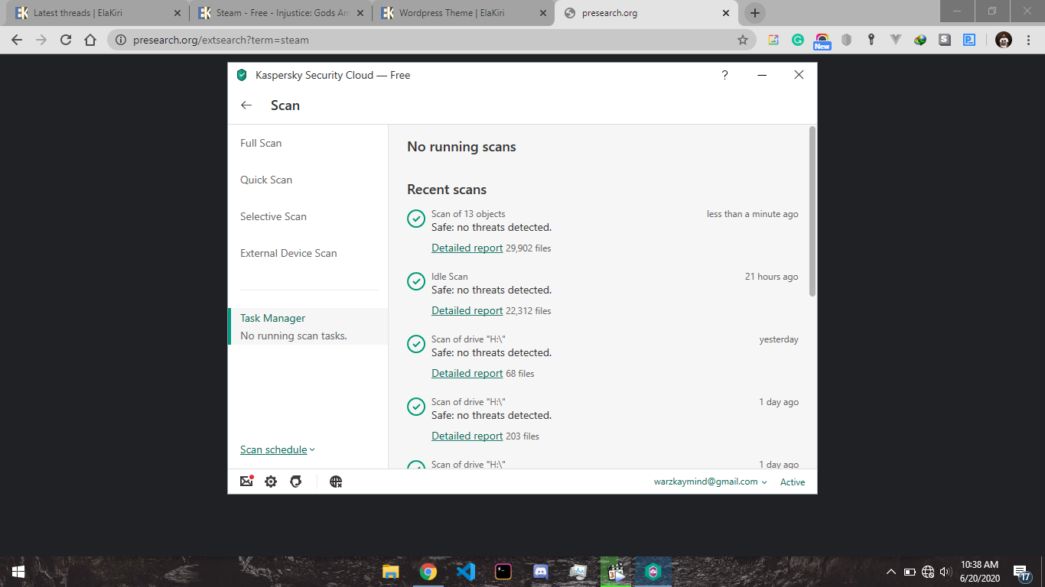Click Chrome's back navigation arrow
The image size is (1045, 587).
click(17, 40)
